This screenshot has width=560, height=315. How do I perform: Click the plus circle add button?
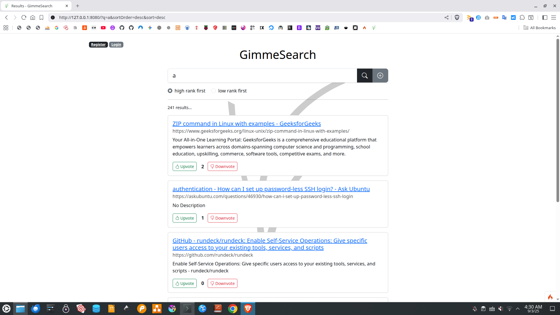[x=380, y=76]
